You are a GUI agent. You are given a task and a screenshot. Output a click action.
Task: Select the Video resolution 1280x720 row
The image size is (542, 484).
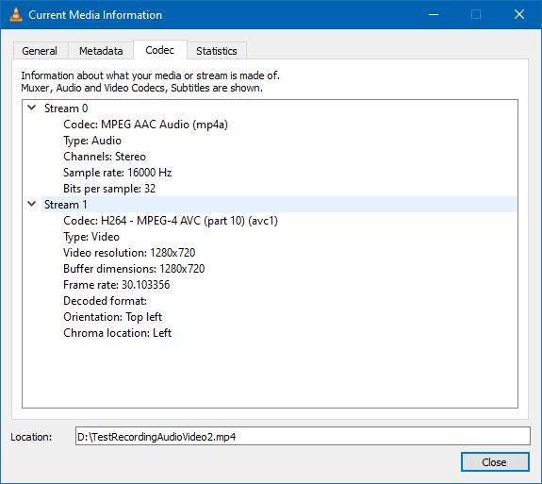(129, 253)
